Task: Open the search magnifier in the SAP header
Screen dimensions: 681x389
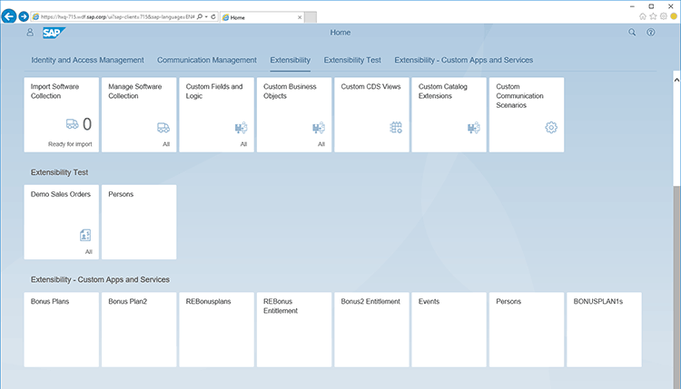Action: coord(632,33)
